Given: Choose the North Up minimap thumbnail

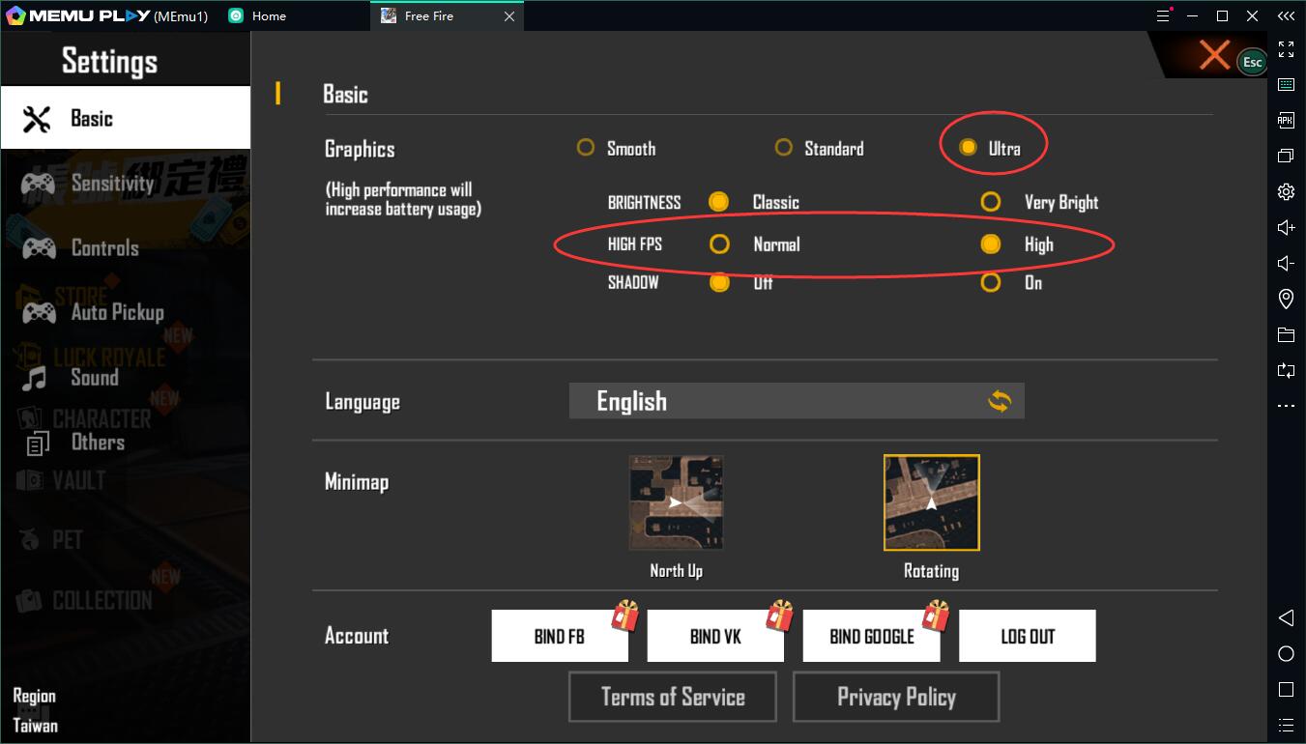Looking at the screenshot, I should pos(676,503).
